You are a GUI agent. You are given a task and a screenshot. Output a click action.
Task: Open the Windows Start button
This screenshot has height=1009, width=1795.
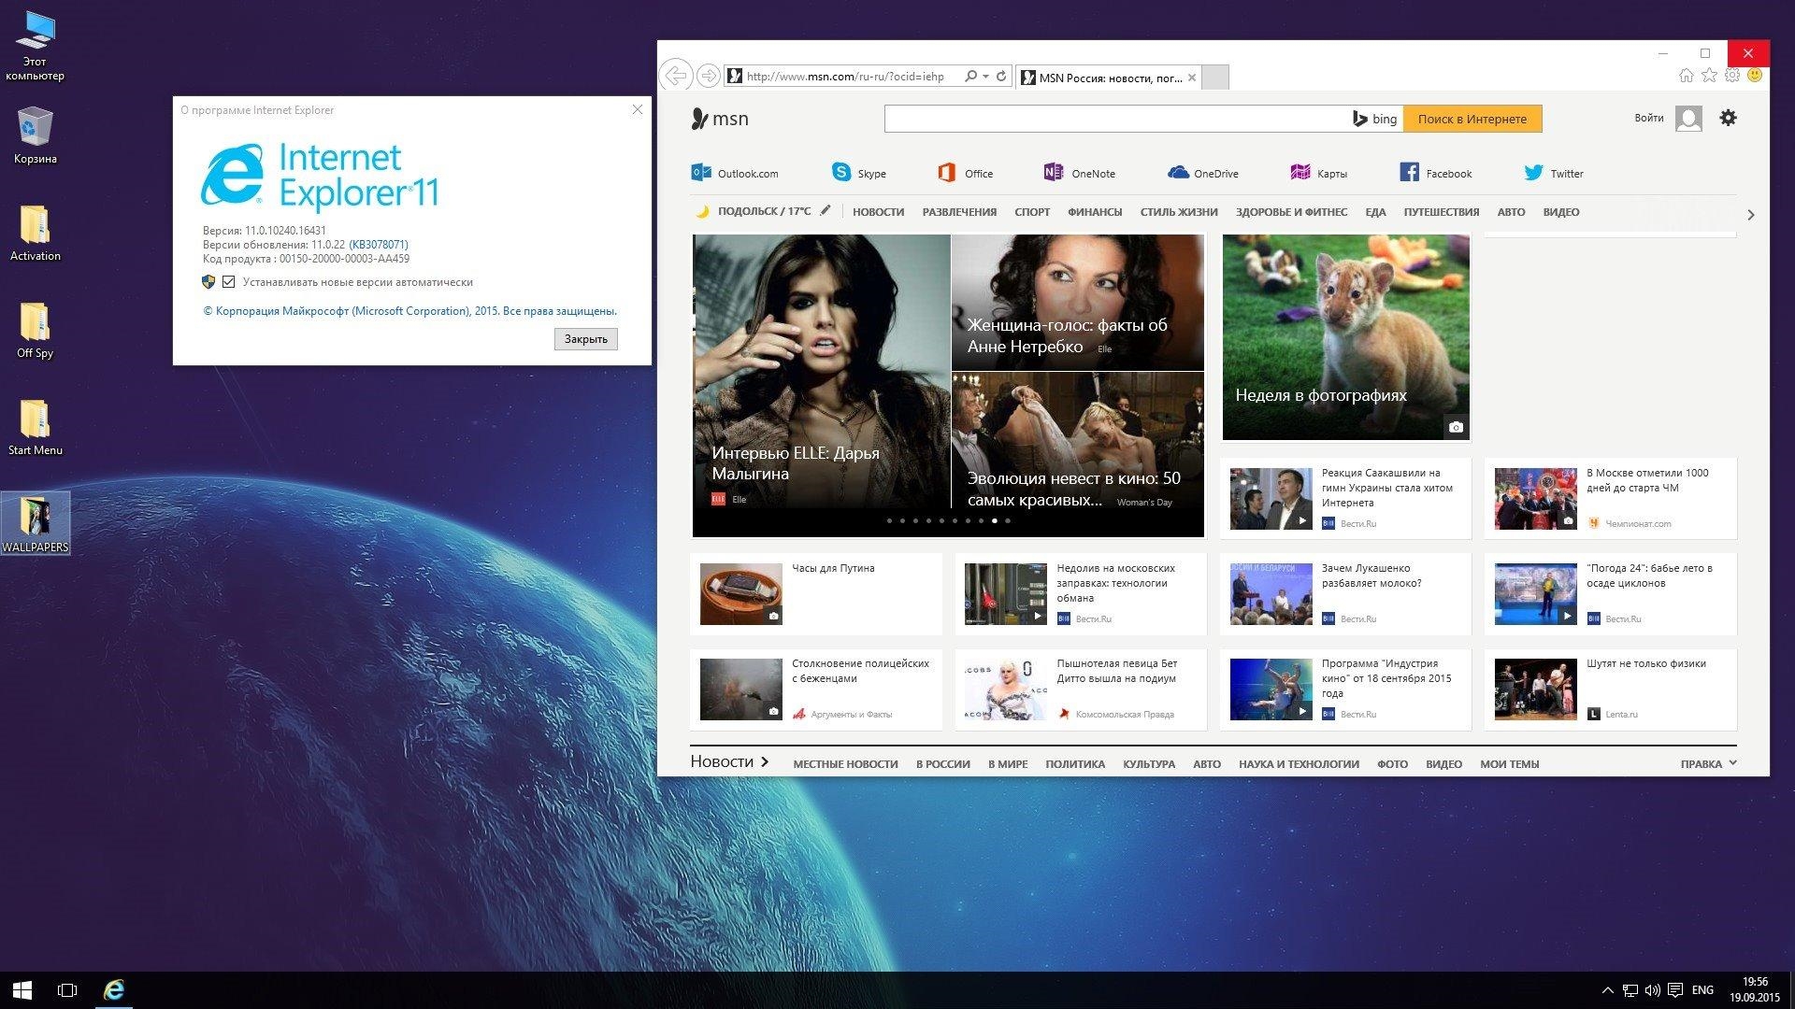[x=22, y=989]
